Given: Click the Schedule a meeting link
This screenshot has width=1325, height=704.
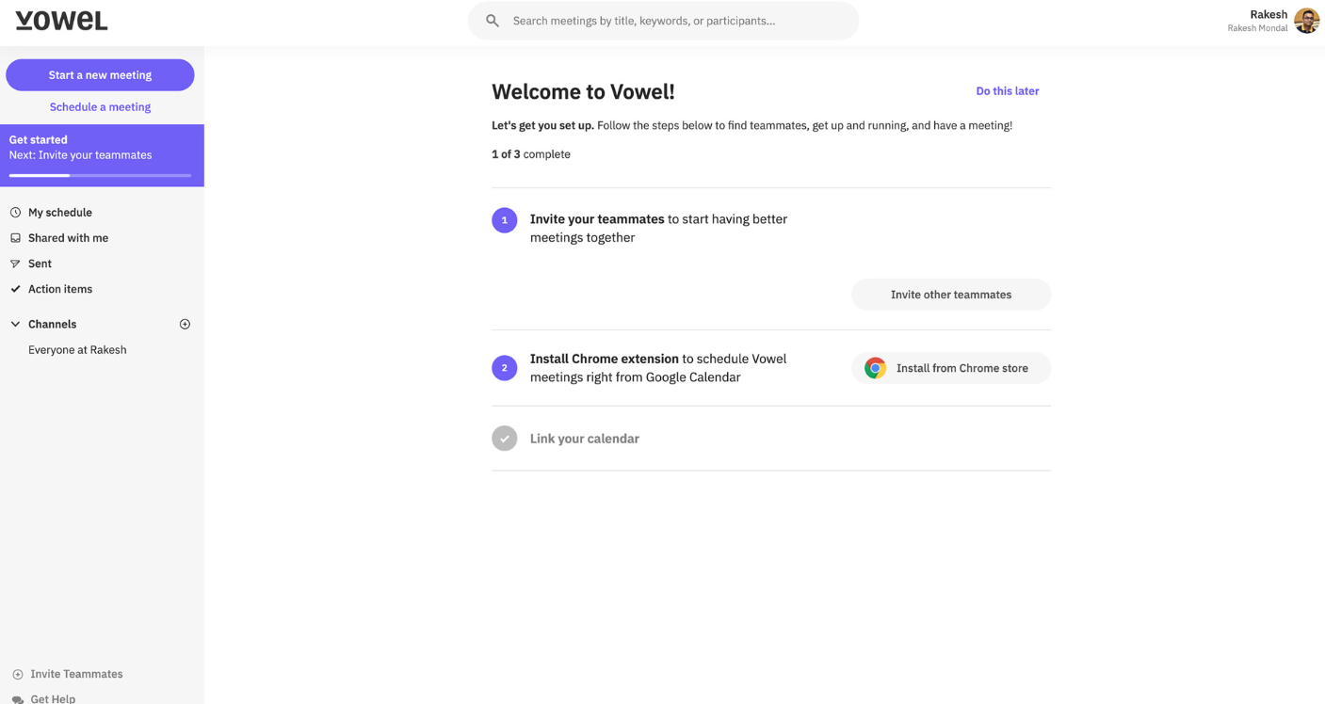Looking at the screenshot, I should coord(100,107).
